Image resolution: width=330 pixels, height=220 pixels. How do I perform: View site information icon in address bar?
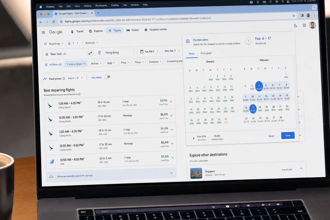pos(61,21)
